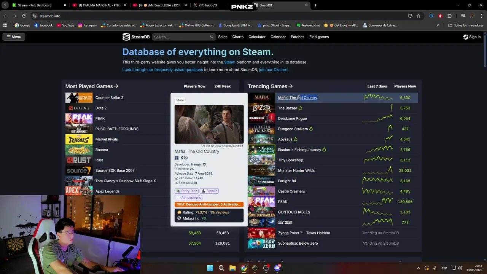Open File Explorer from taskbar
Image resolution: width=487 pixels, height=274 pixels.
pyautogui.click(x=232, y=268)
